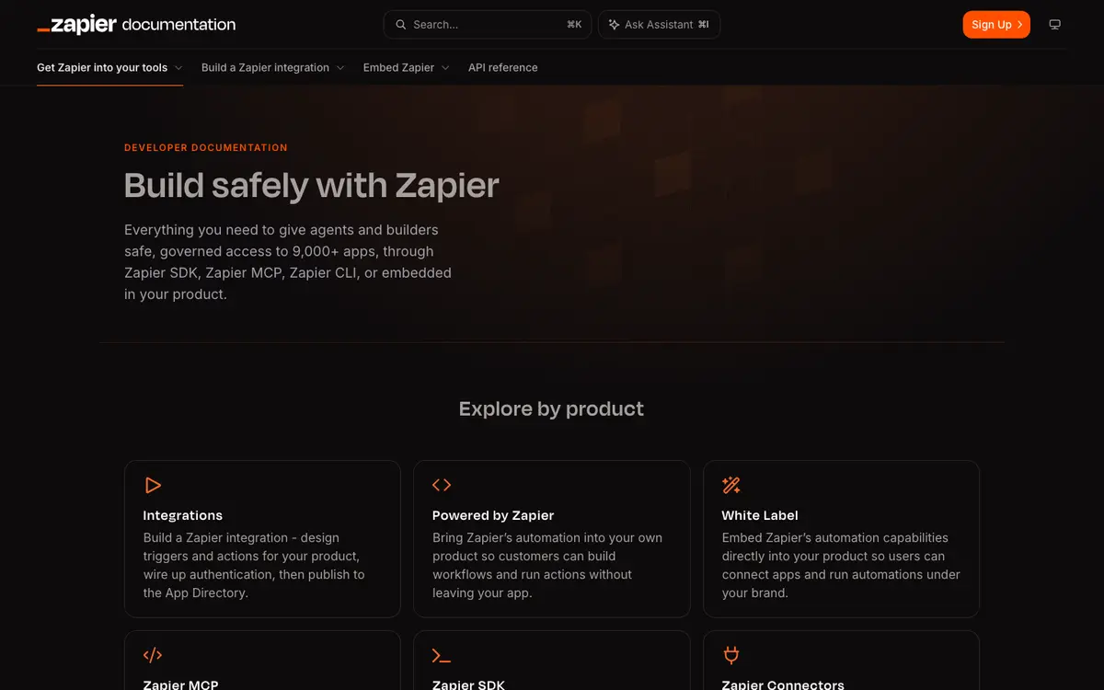Viewport: 1104px width, 690px height.
Task: Click the Powered by Zapier code brackets icon
Action: pyautogui.click(x=442, y=485)
